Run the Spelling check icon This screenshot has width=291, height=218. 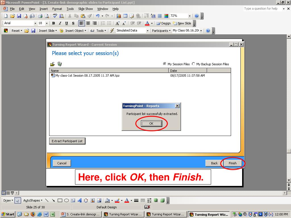(x=55, y=16)
